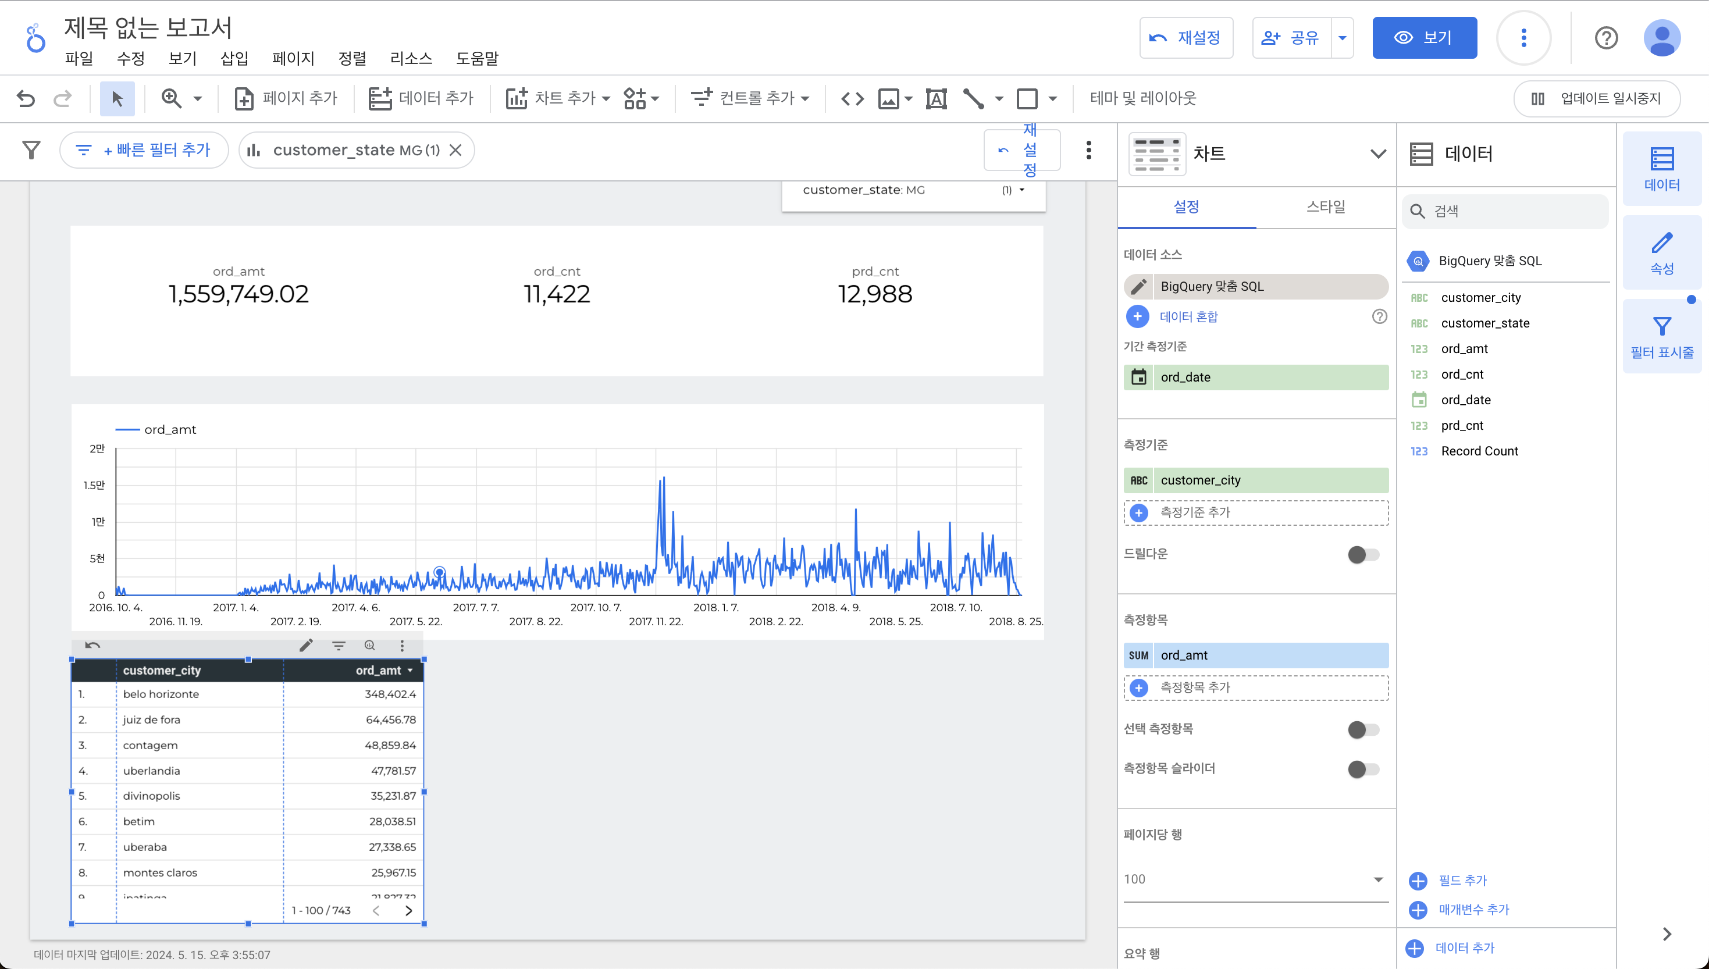Click the 필드 추가 link
The width and height of the screenshot is (1709, 969).
click(x=1461, y=880)
